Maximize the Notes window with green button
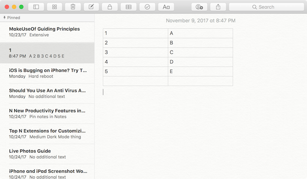This screenshot has width=307, height=179. [22, 7]
